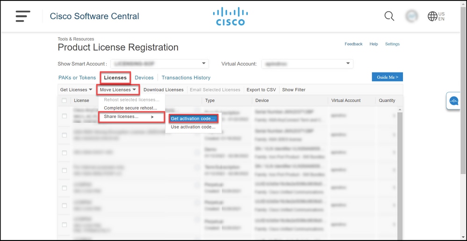Tick the select-all checkbox in header
The width and height of the screenshot is (467, 241).
[x=64, y=101]
